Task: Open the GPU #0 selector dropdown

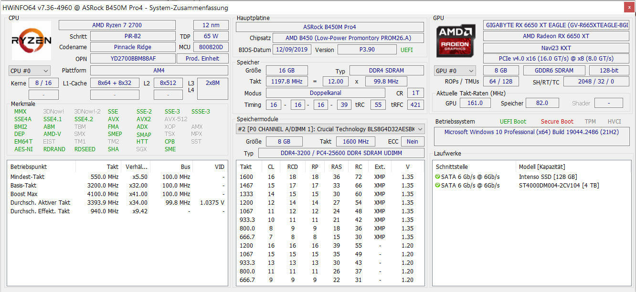Action: (x=455, y=71)
